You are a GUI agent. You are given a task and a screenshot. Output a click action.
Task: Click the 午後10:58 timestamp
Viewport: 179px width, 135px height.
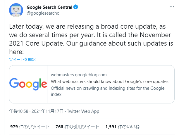(19, 111)
